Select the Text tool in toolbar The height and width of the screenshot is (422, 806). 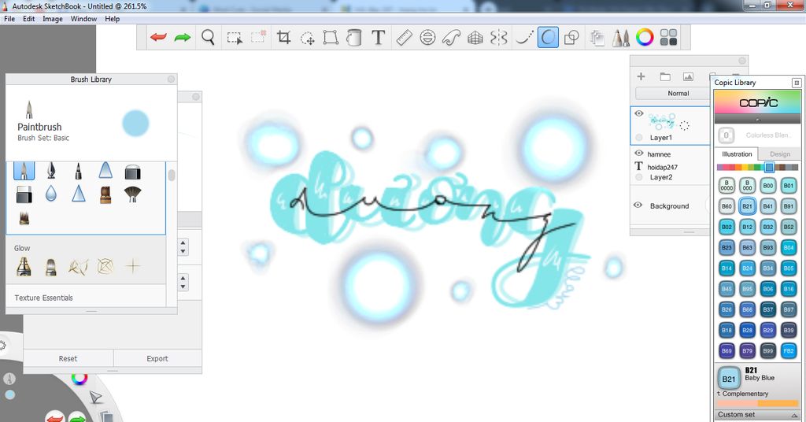coord(379,38)
